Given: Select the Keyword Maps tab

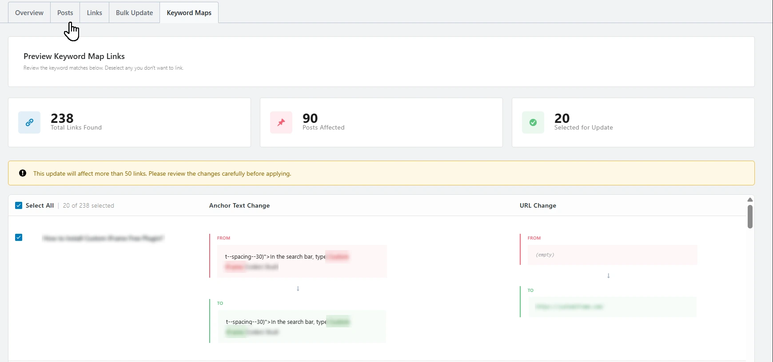Looking at the screenshot, I should [189, 13].
